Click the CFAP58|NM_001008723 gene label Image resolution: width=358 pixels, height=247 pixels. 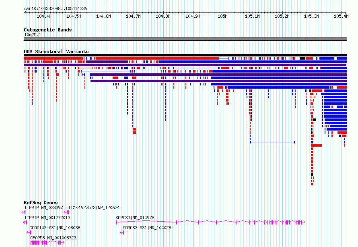click(53, 238)
